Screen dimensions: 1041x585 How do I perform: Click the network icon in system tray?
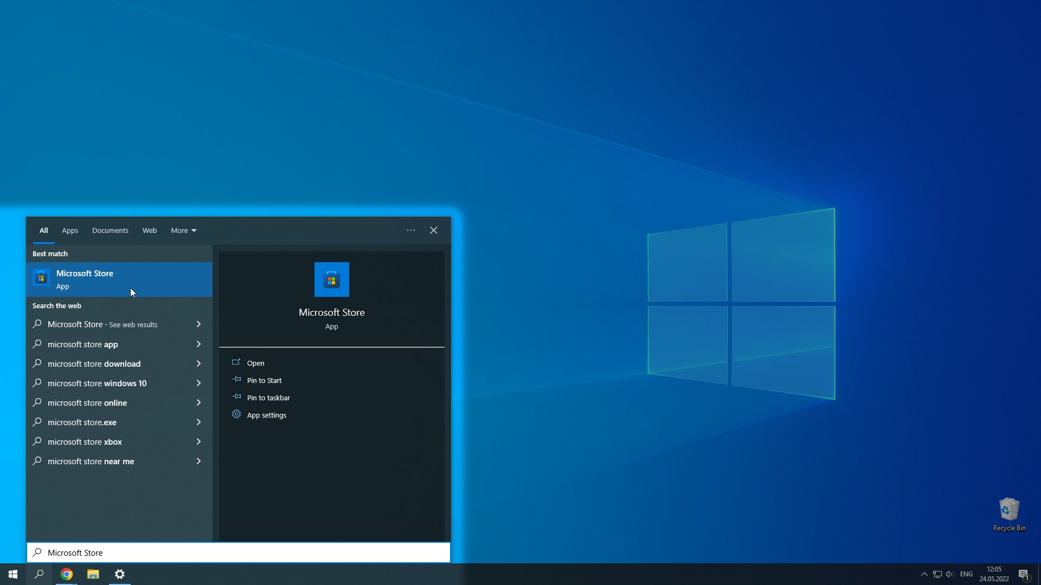tap(937, 574)
